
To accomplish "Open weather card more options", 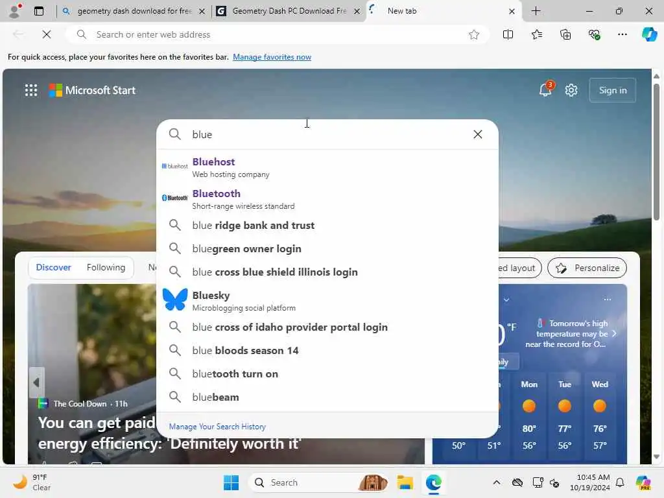I will [x=607, y=300].
